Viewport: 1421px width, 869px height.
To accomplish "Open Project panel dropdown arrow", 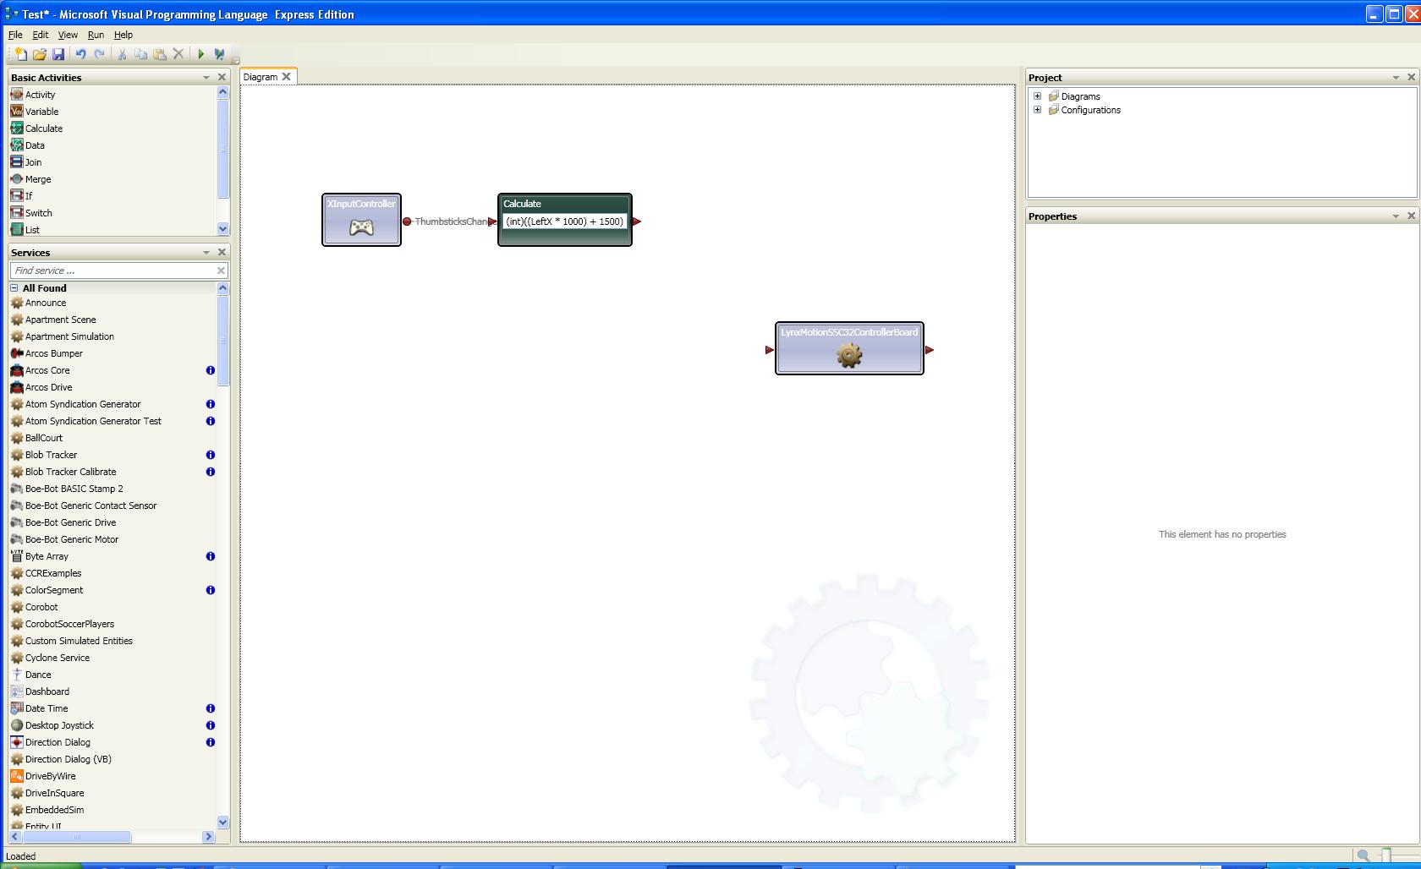I will pyautogui.click(x=1396, y=77).
